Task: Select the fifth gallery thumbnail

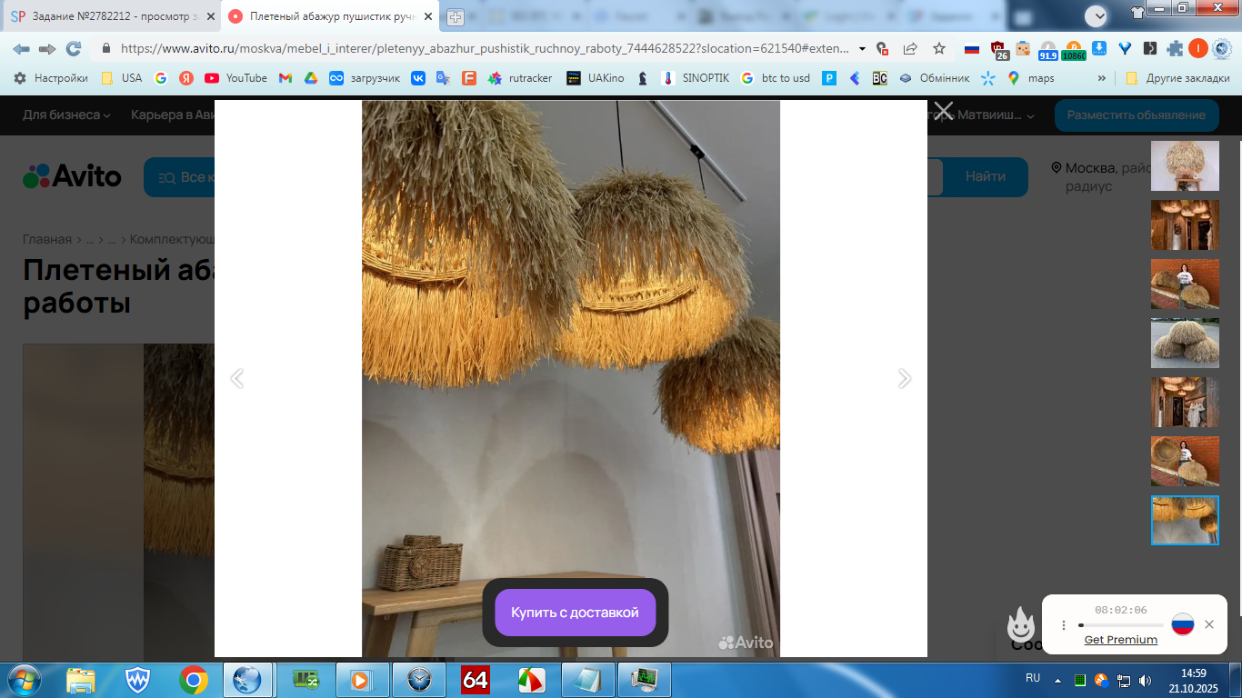Action: coord(1185,402)
